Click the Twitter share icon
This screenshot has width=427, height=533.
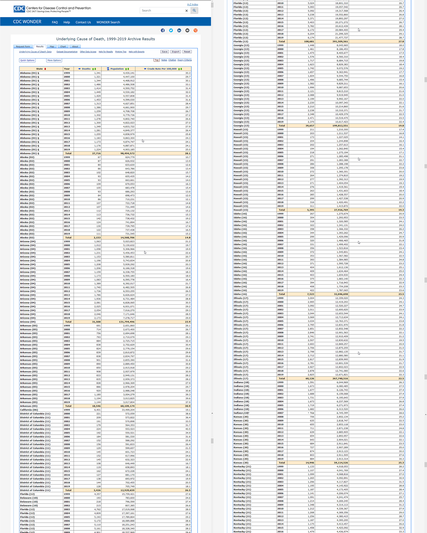(171, 30)
